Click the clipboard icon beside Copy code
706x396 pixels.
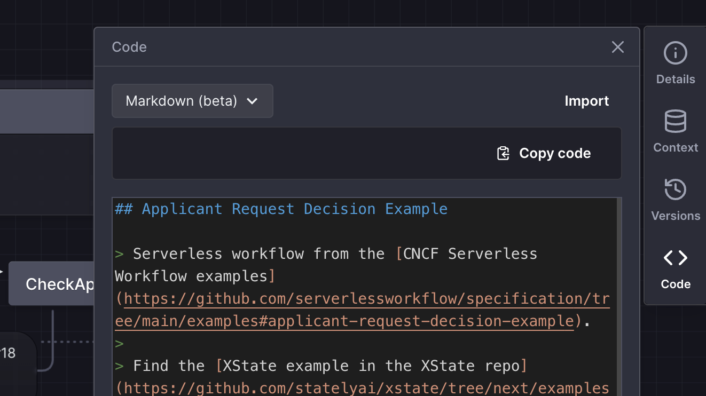pyautogui.click(x=503, y=154)
